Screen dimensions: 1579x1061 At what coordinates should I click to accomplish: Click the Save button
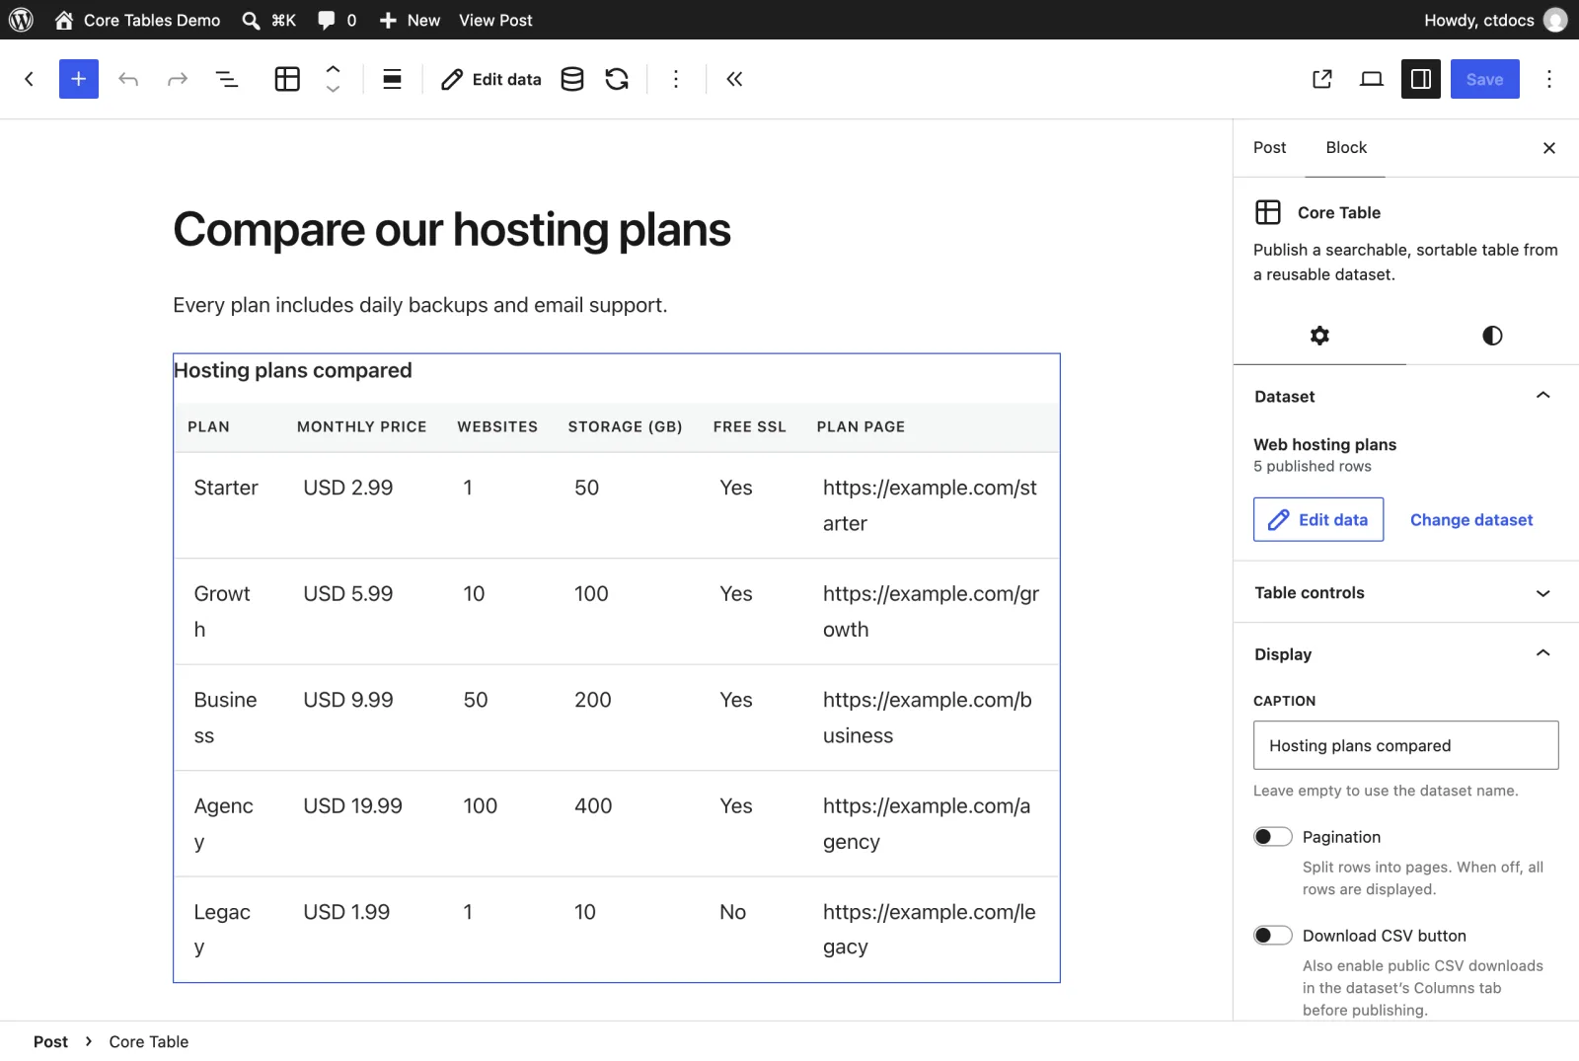pos(1484,79)
